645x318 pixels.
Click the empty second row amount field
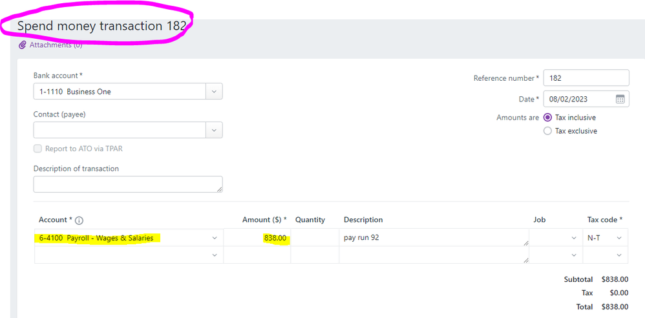coord(257,255)
